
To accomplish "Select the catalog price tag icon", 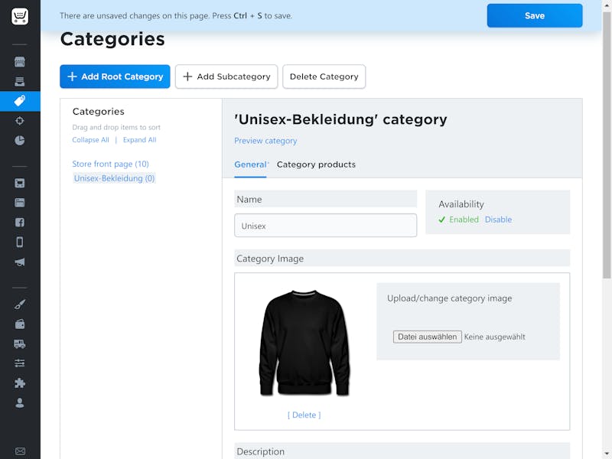I will click(x=20, y=101).
